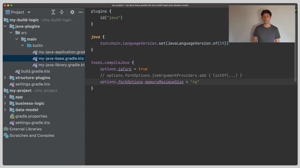Viewport: 300px width, 168px height.
Task: Click the tasks.compileJava line
Action: point(112,63)
